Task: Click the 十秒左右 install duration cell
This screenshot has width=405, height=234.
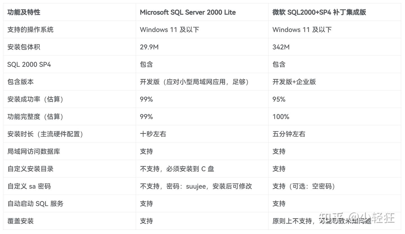Action: [x=153, y=134]
